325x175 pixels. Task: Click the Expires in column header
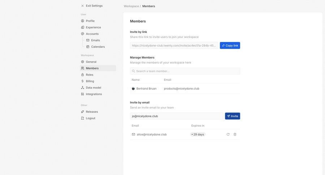[198, 125]
